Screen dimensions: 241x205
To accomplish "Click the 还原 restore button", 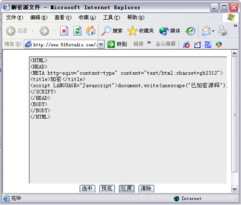I will coord(127,189).
